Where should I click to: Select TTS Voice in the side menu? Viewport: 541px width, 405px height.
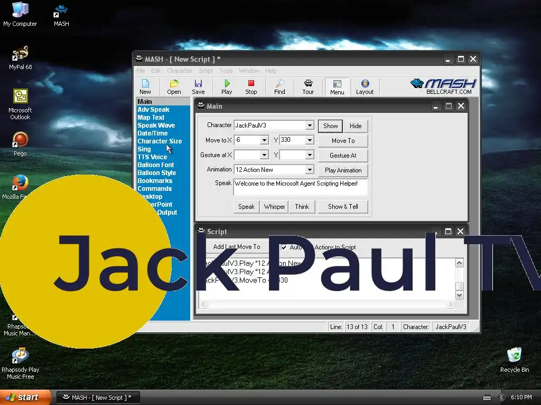click(152, 157)
